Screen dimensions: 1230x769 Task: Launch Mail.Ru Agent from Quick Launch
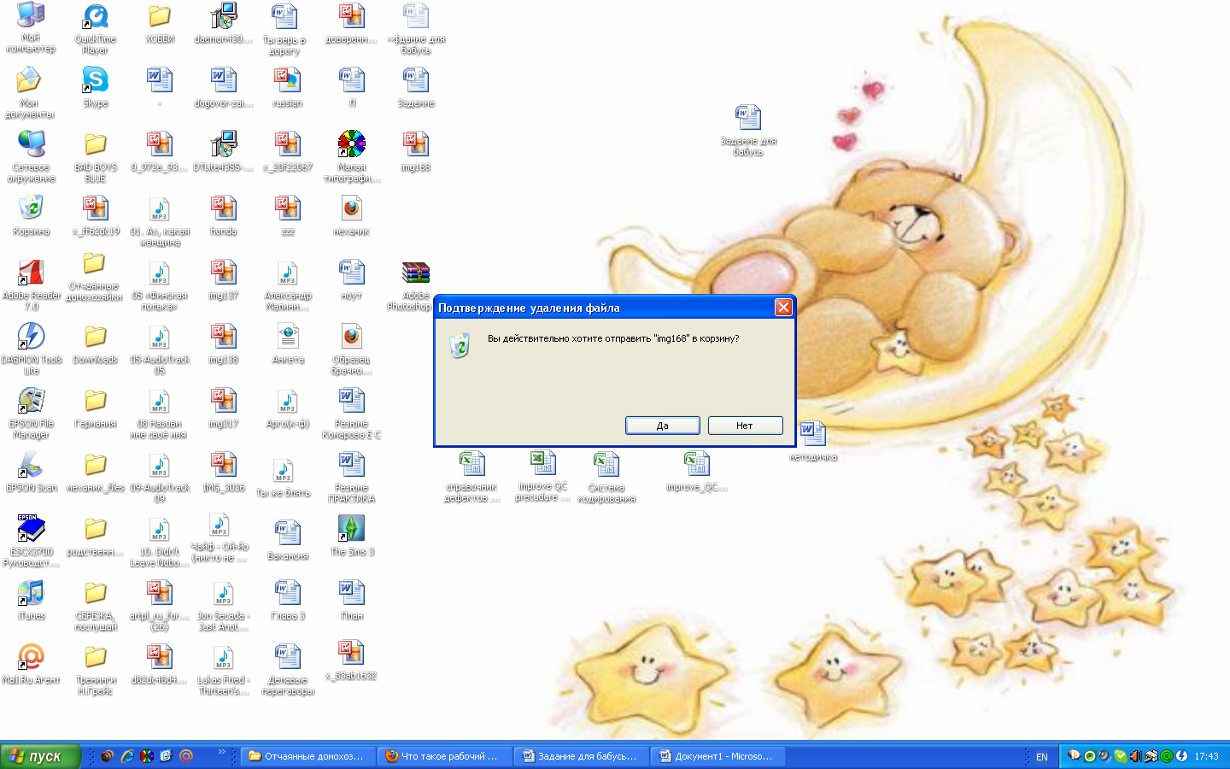186,756
